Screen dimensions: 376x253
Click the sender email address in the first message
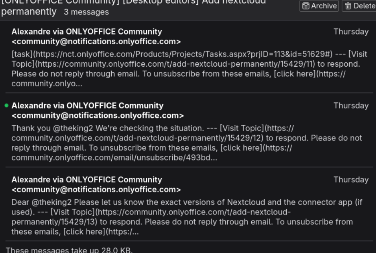pos(96,42)
